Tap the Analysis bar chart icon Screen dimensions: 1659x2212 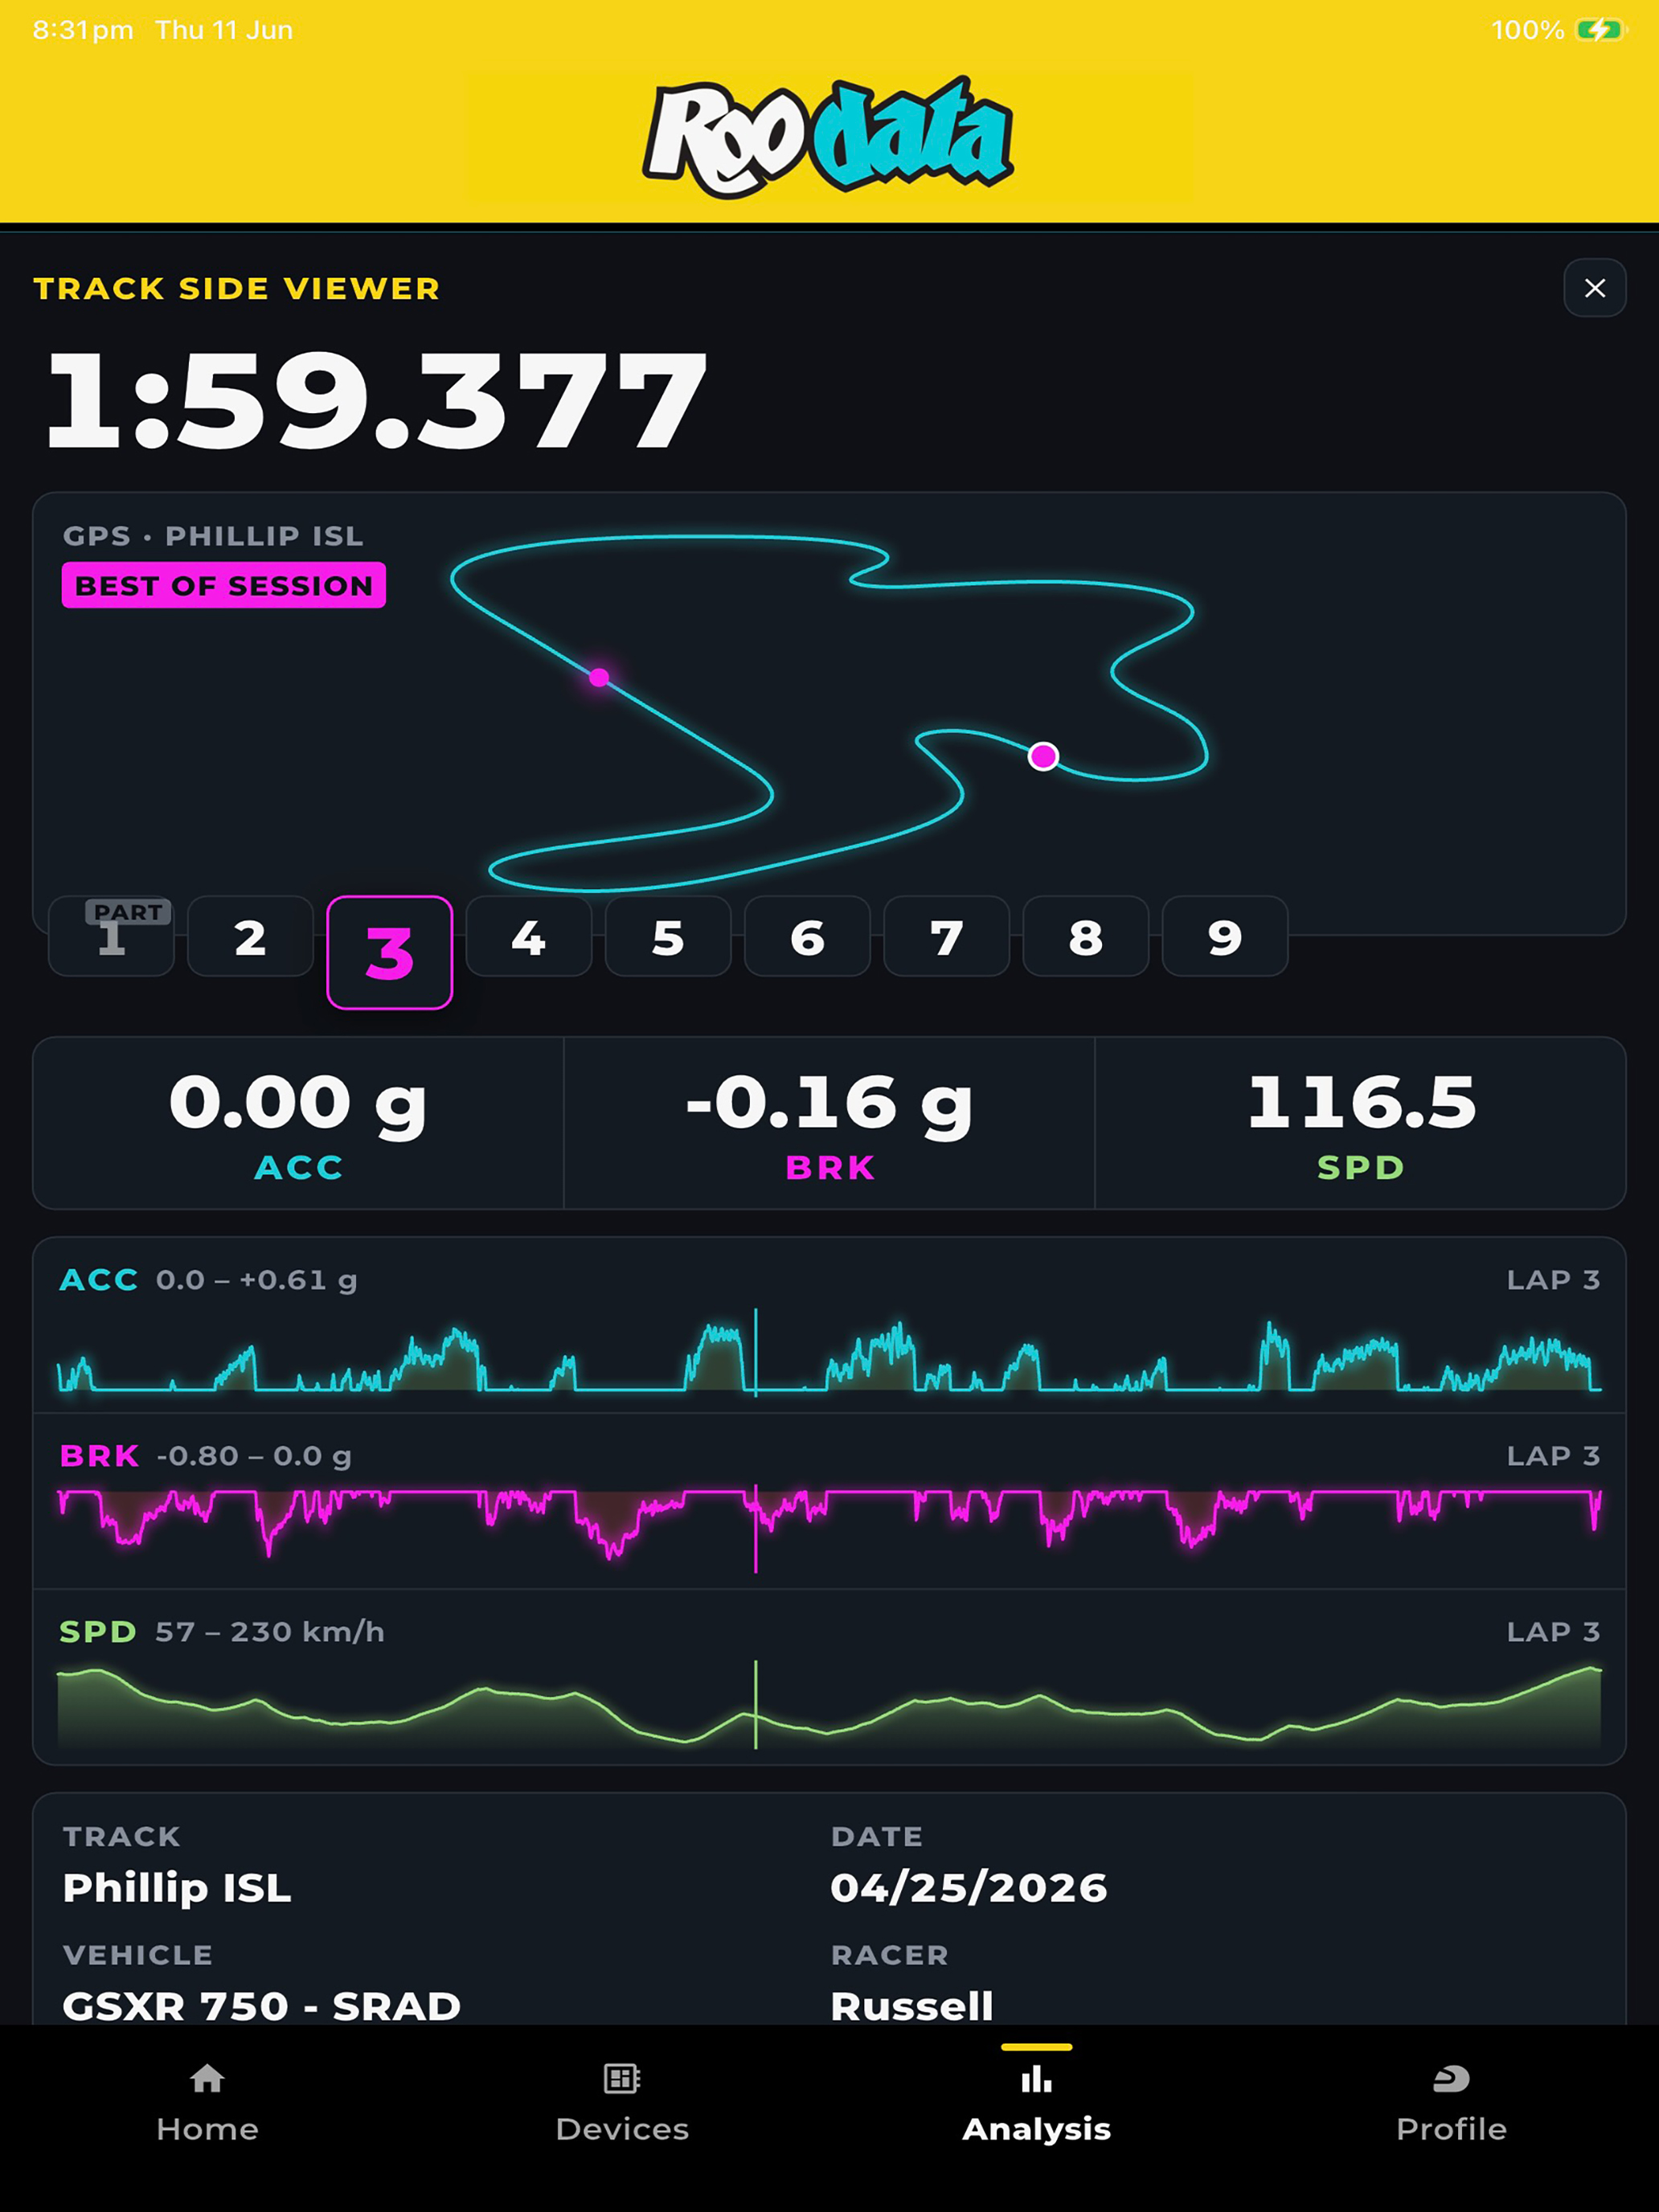pyautogui.click(x=1037, y=2079)
